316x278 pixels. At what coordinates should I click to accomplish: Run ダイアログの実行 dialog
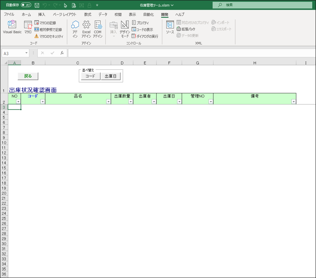(145, 36)
